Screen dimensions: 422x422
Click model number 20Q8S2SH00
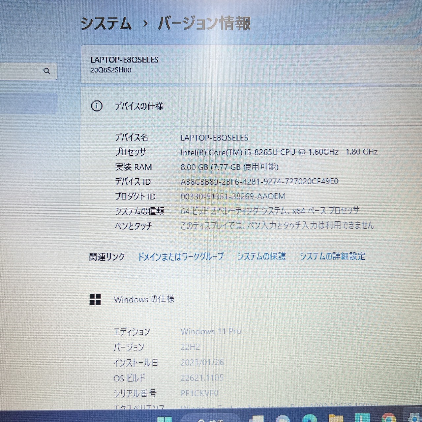(111, 70)
